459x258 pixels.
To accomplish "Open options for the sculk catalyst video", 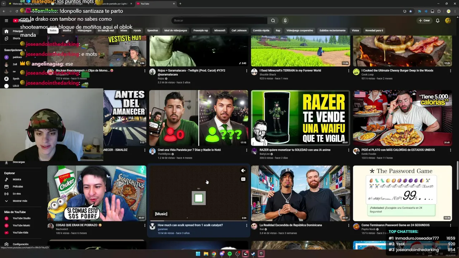I will [x=246, y=225].
